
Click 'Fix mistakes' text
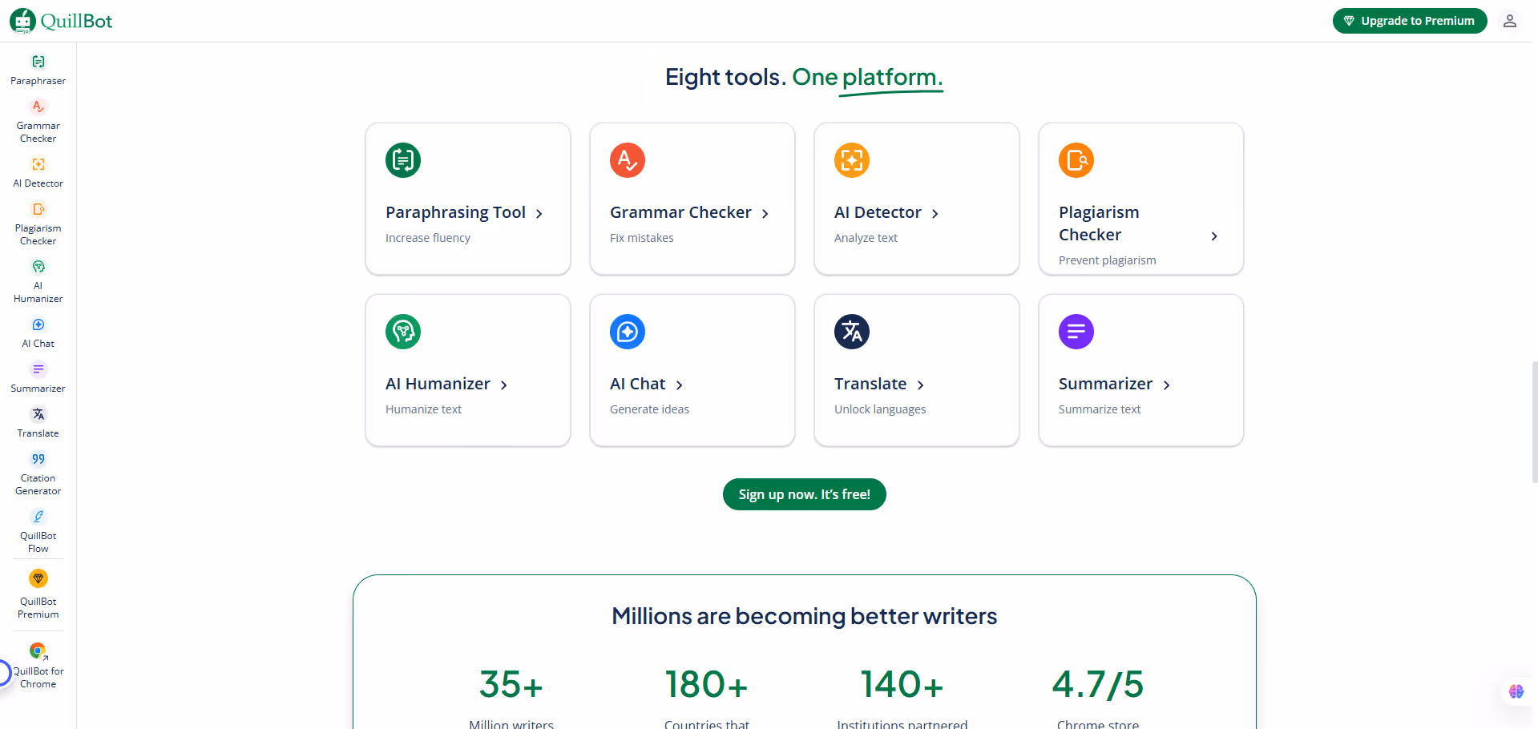point(641,238)
